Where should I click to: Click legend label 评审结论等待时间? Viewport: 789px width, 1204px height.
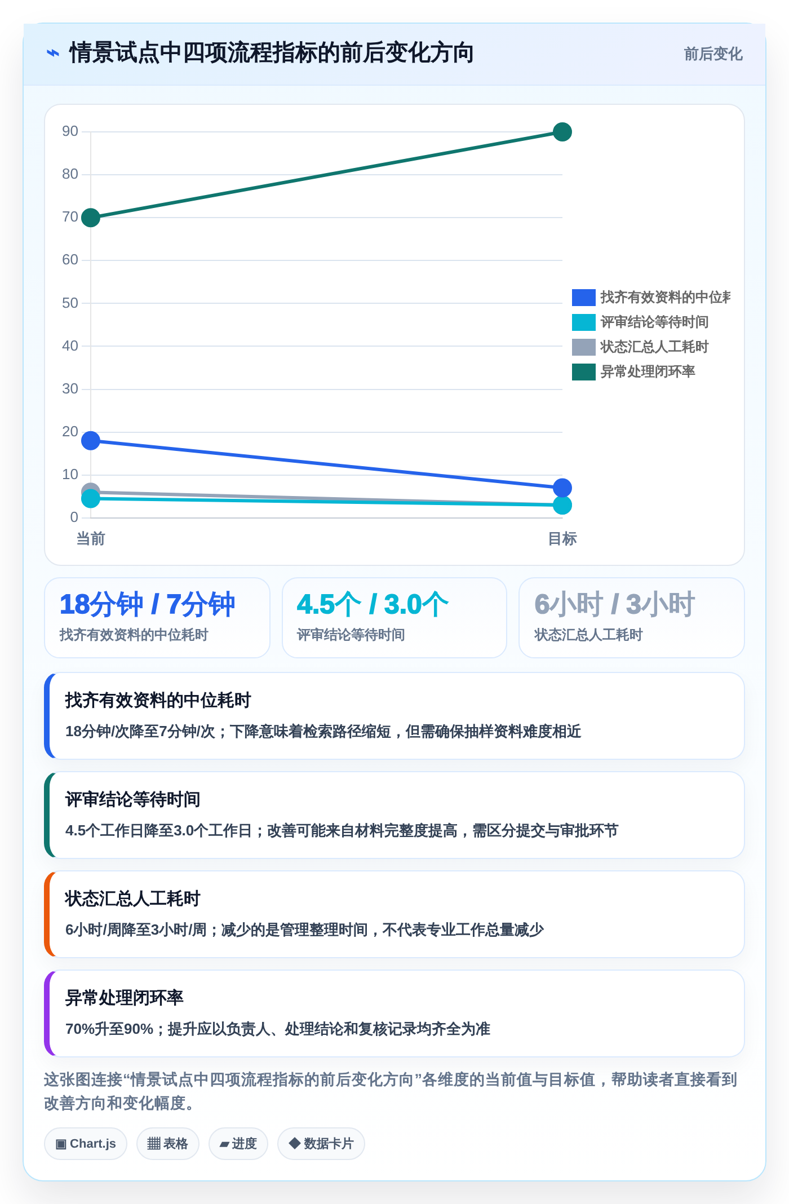654,322
